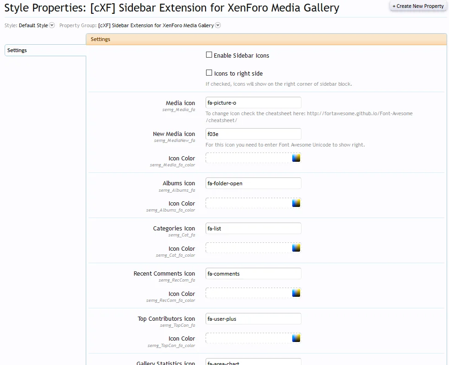
Task: Focus the Top Contributors icon field
Action: 253,319
